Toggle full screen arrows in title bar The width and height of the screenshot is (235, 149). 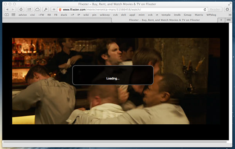click(x=230, y=4)
